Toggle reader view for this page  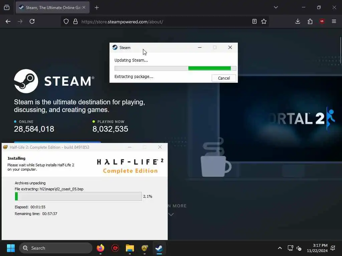pyautogui.click(x=254, y=21)
